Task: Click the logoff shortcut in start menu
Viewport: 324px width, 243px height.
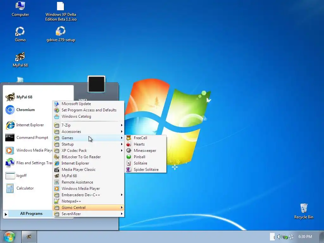Action: click(x=28, y=176)
